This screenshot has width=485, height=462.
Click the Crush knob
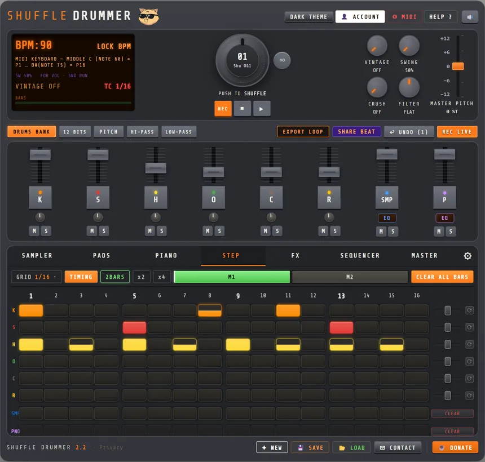[377, 87]
